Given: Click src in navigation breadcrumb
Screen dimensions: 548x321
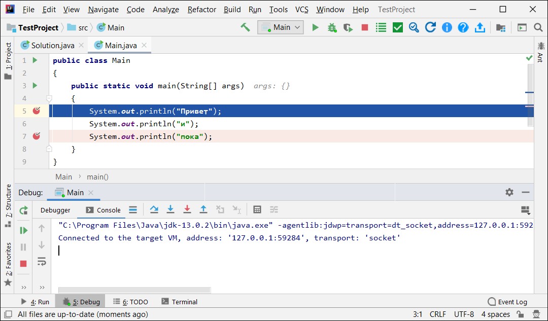Looking at the screenshot, I should pos(78,27).
